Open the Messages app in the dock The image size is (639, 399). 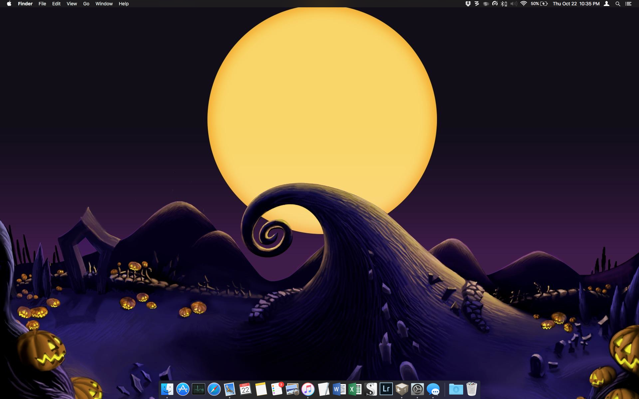(x=433, y=389)
